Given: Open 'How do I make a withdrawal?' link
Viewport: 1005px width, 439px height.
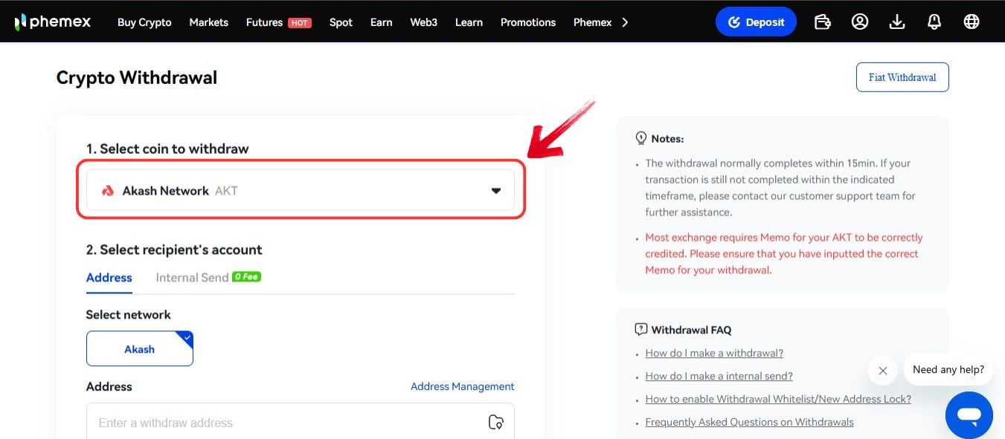Looking at the screenshot, I should click(714, 353).
